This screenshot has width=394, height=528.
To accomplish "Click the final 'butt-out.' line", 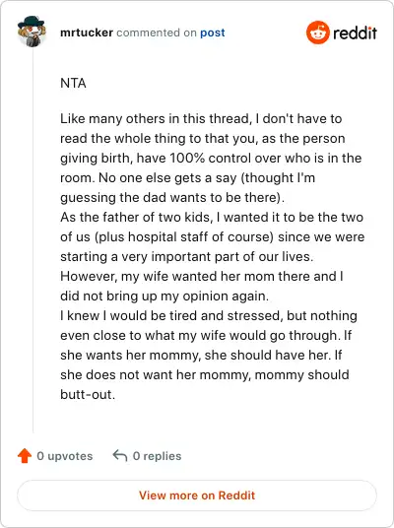I will tap(88, 394).
